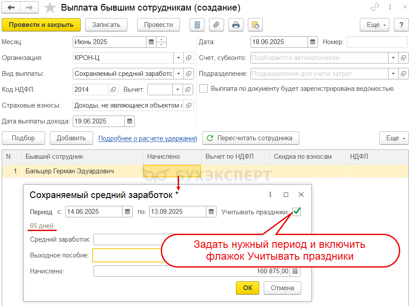Click the Добавить button
411x306 pixels.
pos(71,138)
